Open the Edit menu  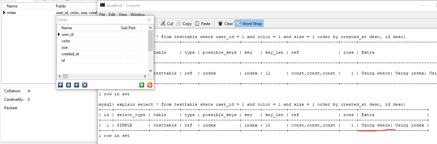tap(112, 15)
